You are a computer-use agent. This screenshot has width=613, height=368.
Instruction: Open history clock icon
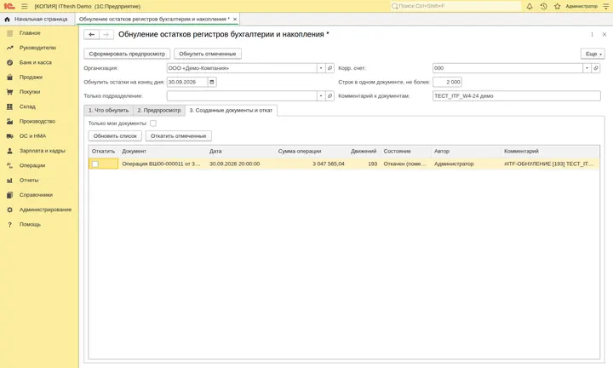543,6
